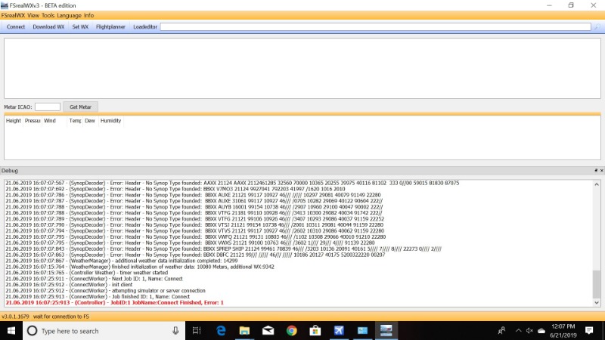Screen dimensions: 605x340
Task: Open the Info menu
Action: (88, 15)
